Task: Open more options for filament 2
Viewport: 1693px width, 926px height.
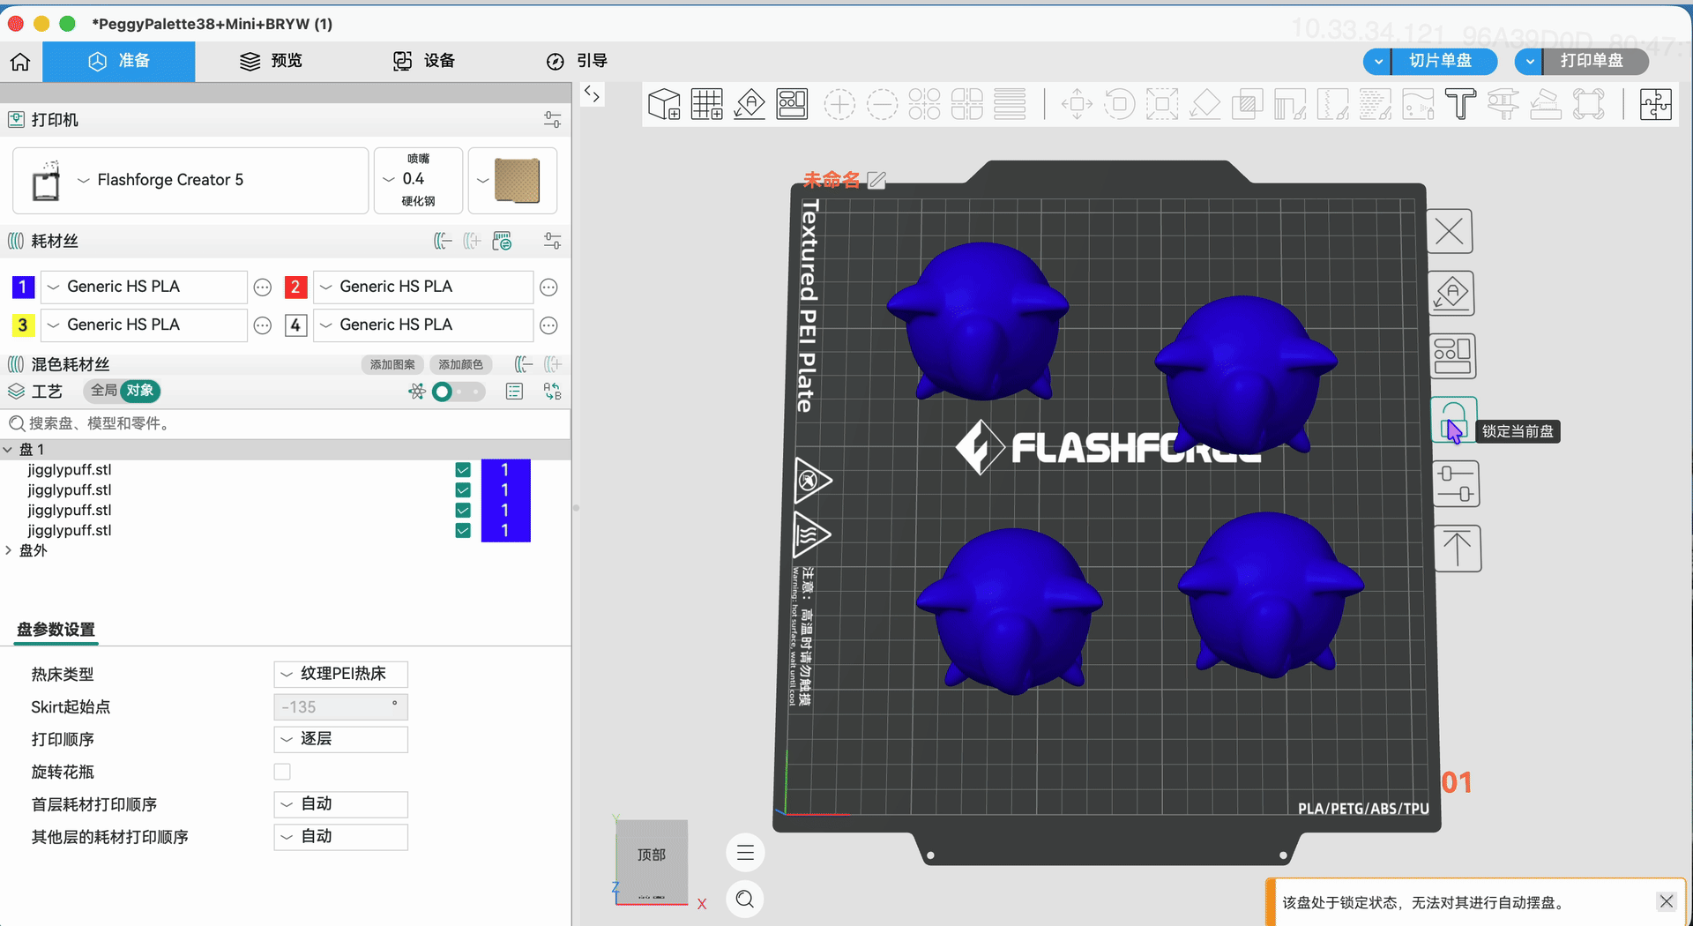Action: pos(548,288)
